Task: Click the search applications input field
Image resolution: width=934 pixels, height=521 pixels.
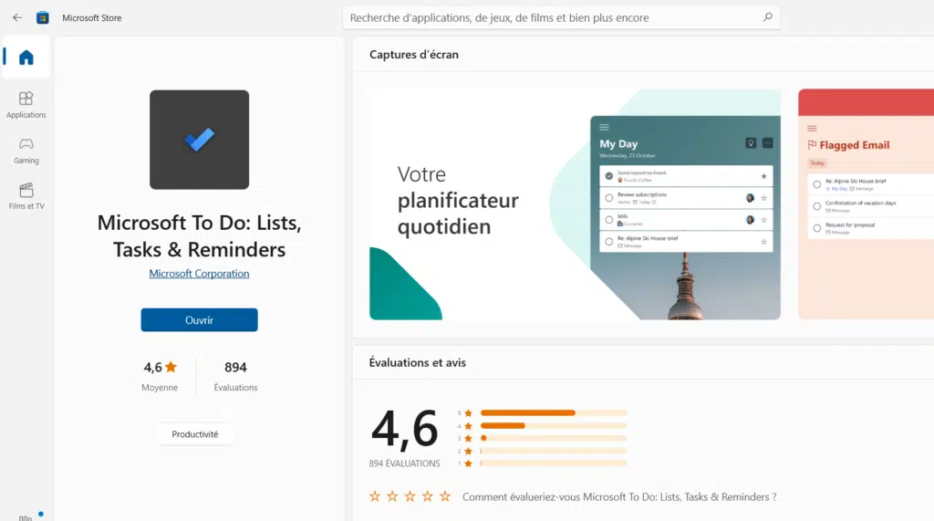Action: (561, 18)
